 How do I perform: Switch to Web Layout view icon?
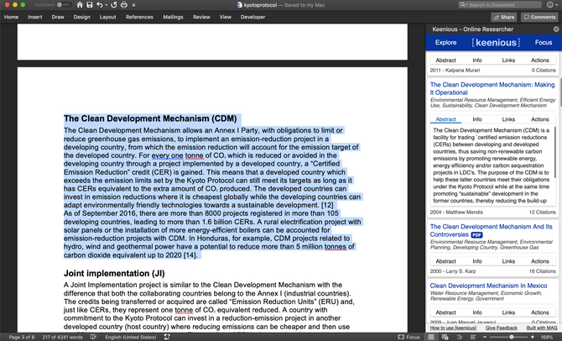click(445, 337)
